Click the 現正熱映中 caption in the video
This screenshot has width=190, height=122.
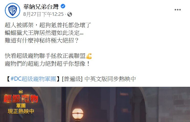pos(21,111)
